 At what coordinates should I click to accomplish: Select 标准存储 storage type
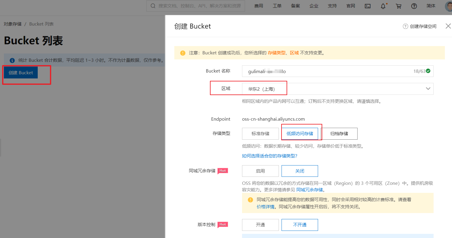click(260, 134)
